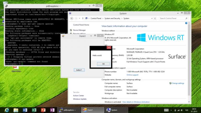Switch to System taskbar button

[x=116, y=110]
